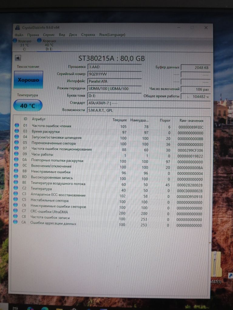The height and width of the screenshot is (310, 233).
Task: Select row text Ошибки адресации данных
Action: 53,223
